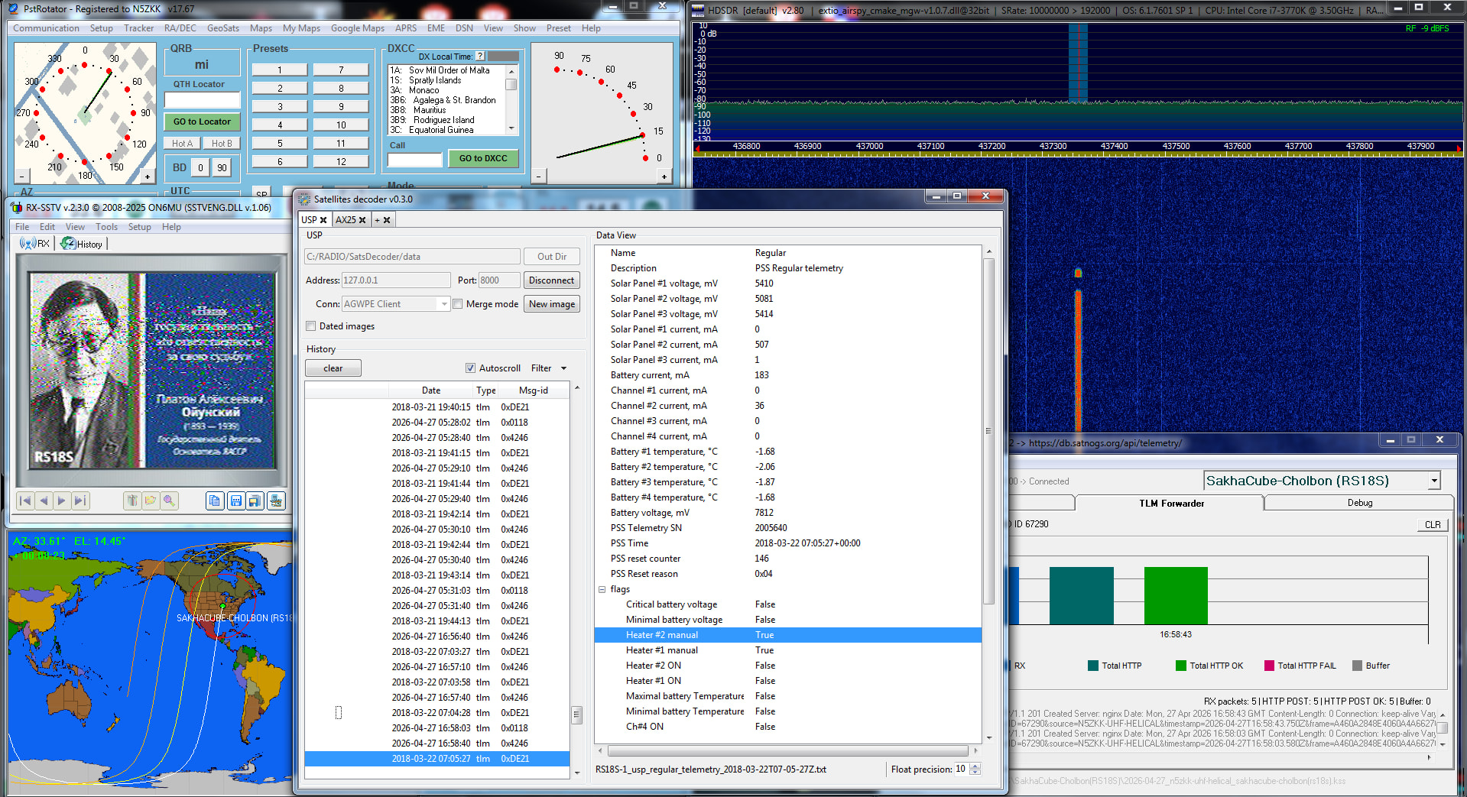Viewport: 1467px width, 797px height.
Task: Enable the Merge mode checkbox
Action: (x=458, y=304)
